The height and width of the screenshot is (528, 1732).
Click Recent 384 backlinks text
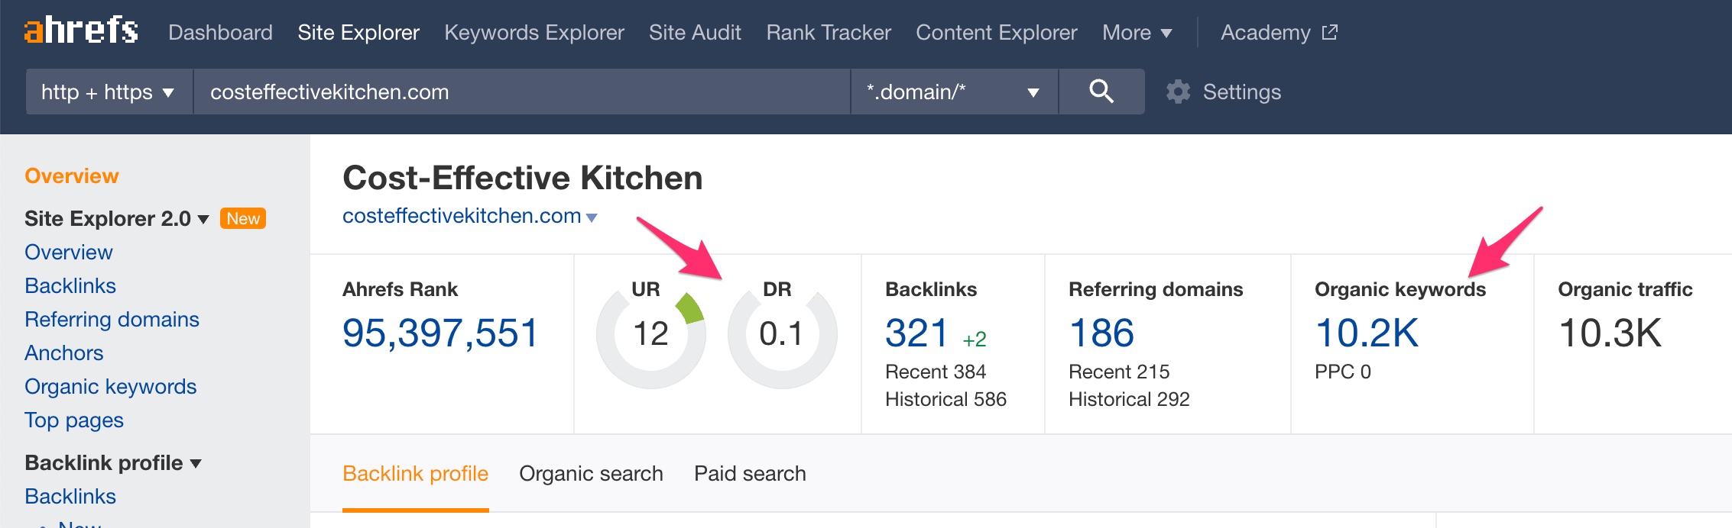(936, 372)
